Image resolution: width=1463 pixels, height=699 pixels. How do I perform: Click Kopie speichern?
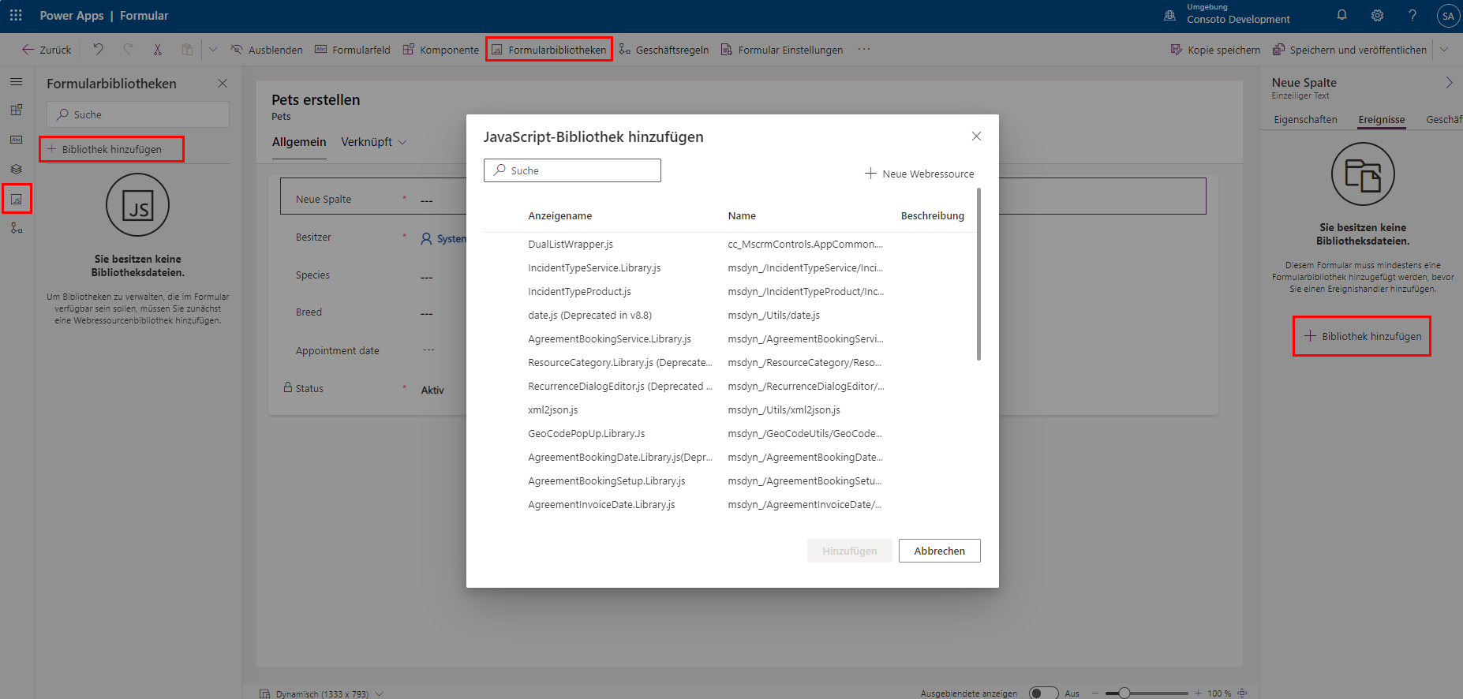(x=1216, y=50)
